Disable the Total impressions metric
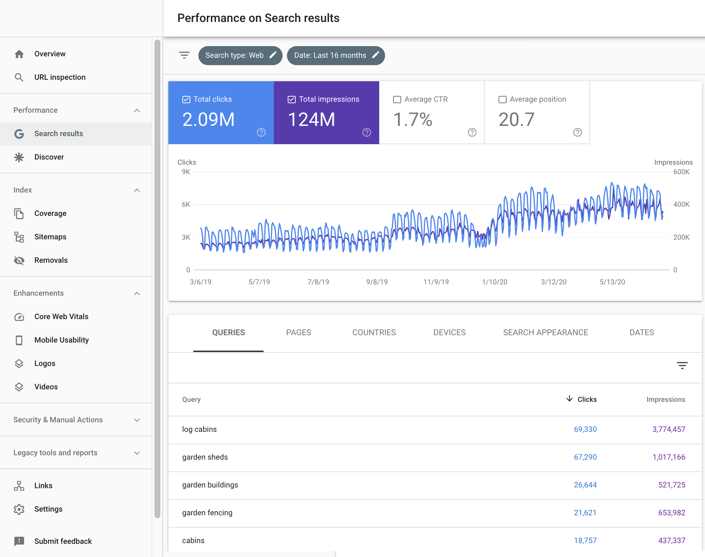This screenshot has height=557, width=705. tap(291, 99)
